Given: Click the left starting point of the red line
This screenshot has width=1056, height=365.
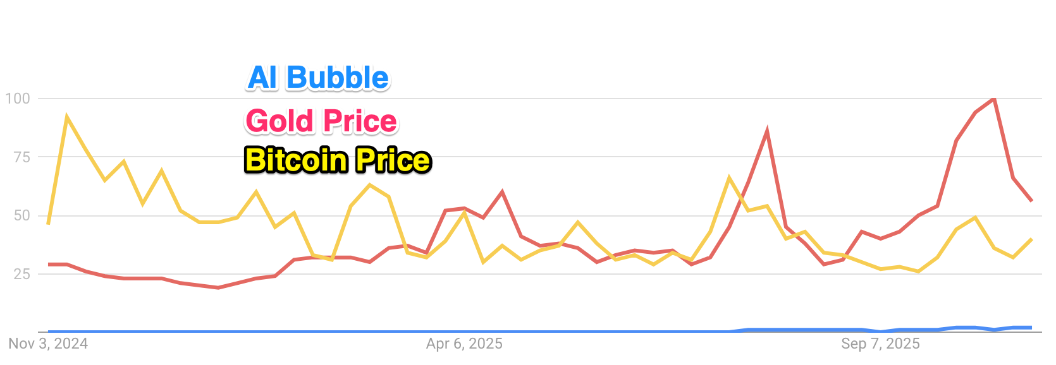Looking at the screenshot, I should pyautogui.click(x=49, y=265).
